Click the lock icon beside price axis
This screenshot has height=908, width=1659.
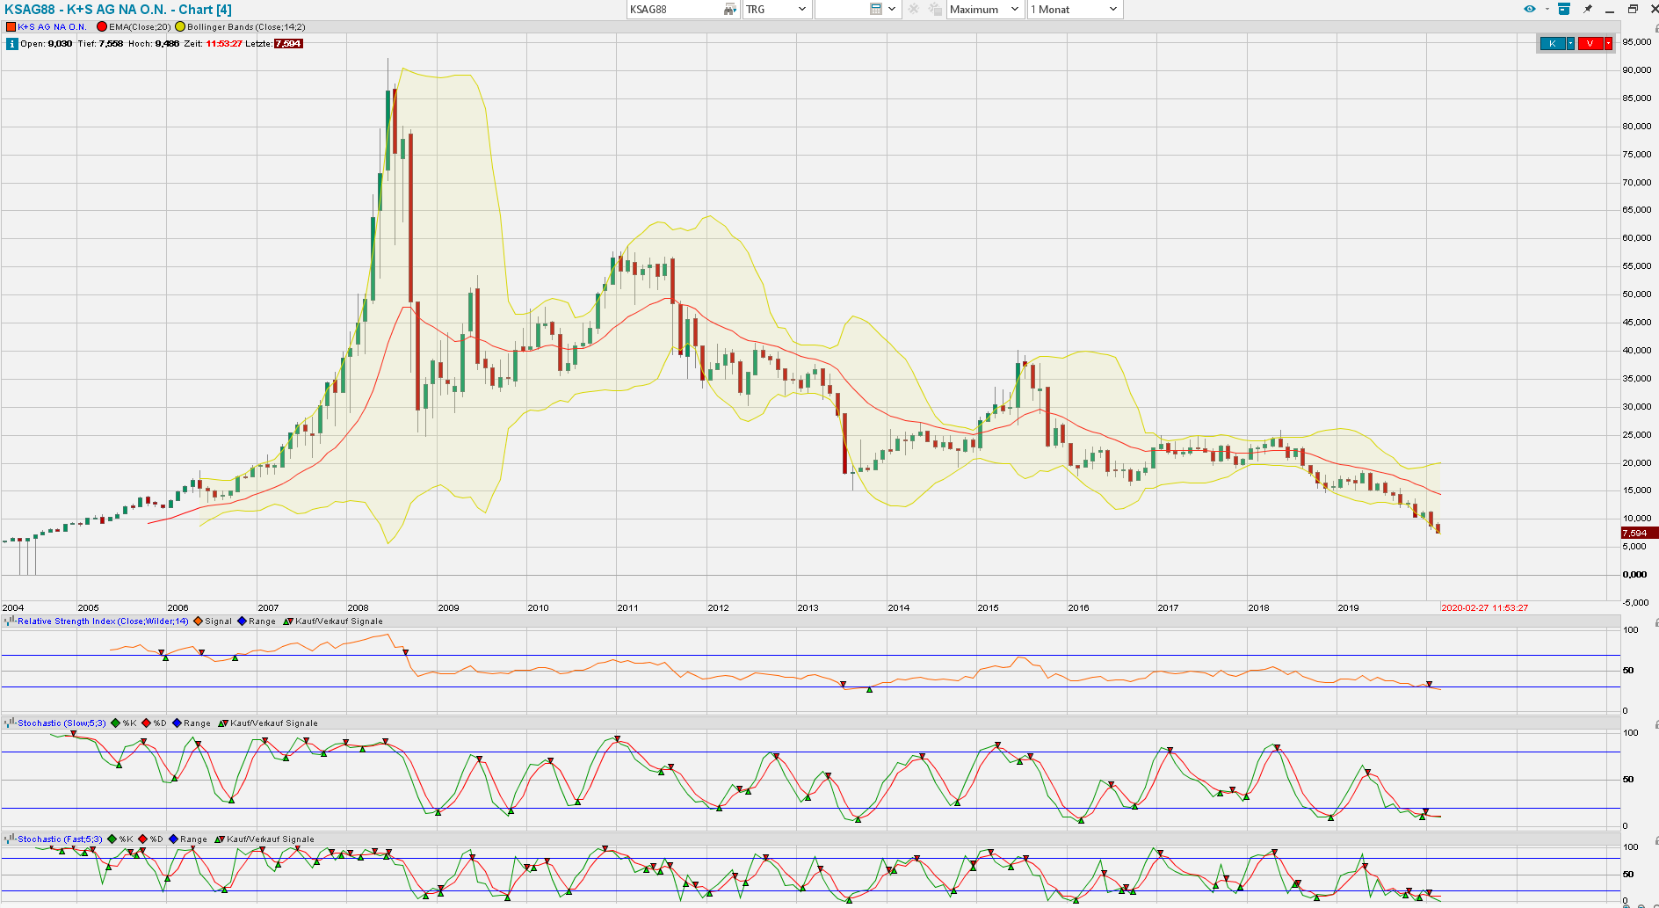point(1655,29)
